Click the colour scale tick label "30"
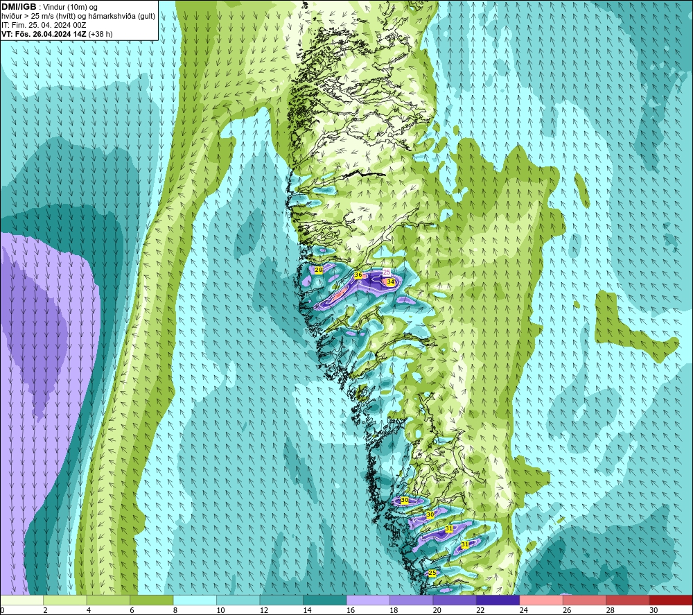Image resolution: width=693 pixels, height=615 pixels. [653, 610]
